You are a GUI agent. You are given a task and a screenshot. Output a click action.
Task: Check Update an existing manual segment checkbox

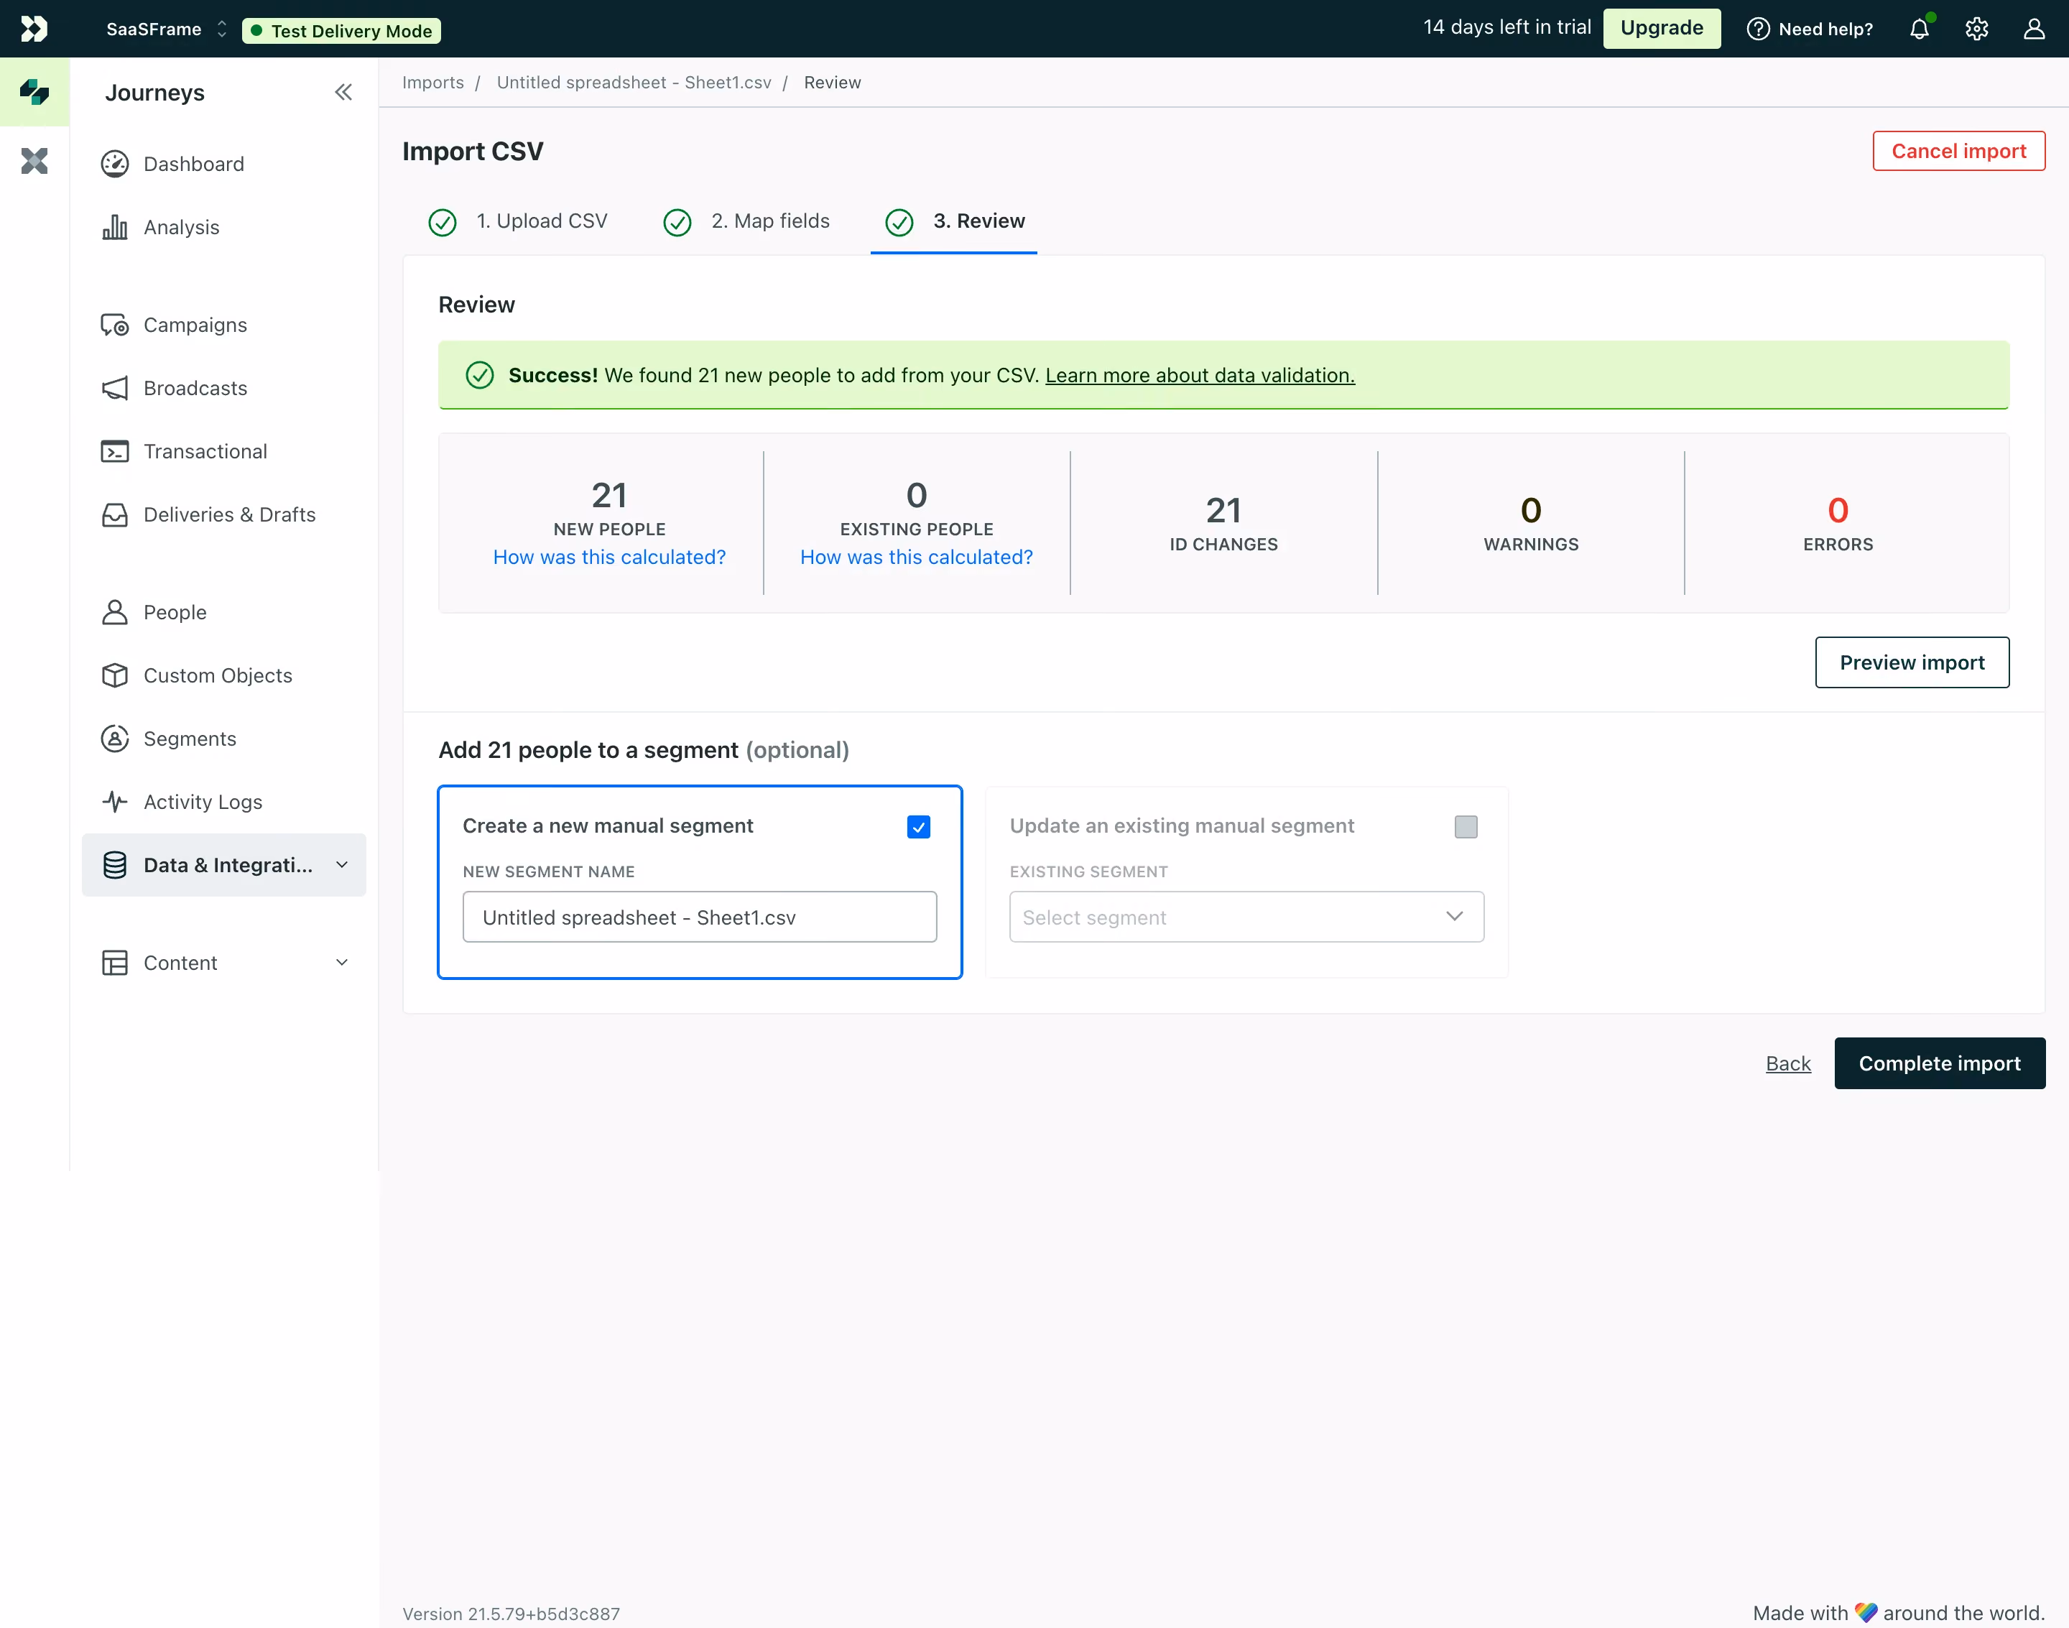point(1466,826)
